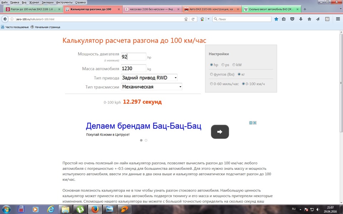
Task: Open the search engine selector dropdown arrow
Action: click(209, 19)
